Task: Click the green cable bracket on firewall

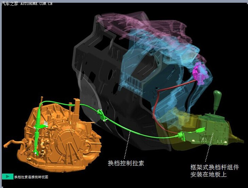Action: 101,115
